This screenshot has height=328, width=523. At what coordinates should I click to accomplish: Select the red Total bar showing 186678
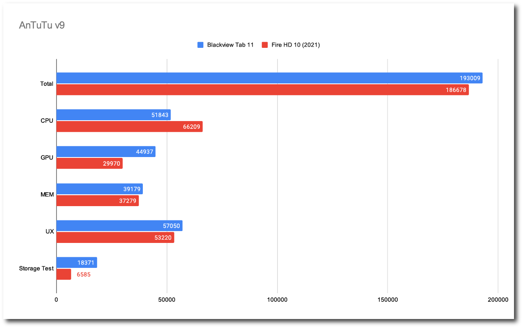(262, 90)
